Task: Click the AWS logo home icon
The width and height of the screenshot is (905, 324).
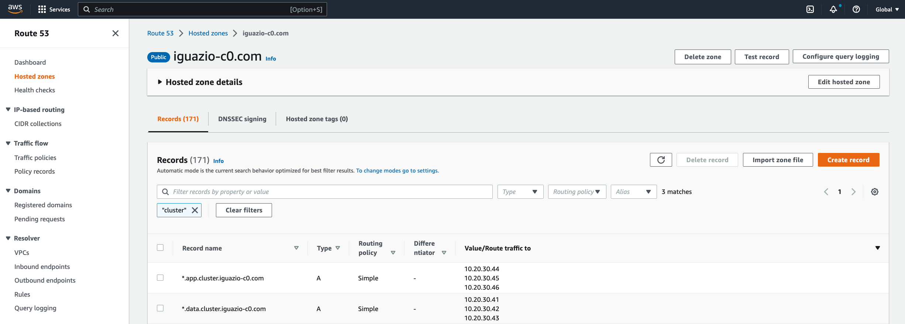Action: (15, 9)
